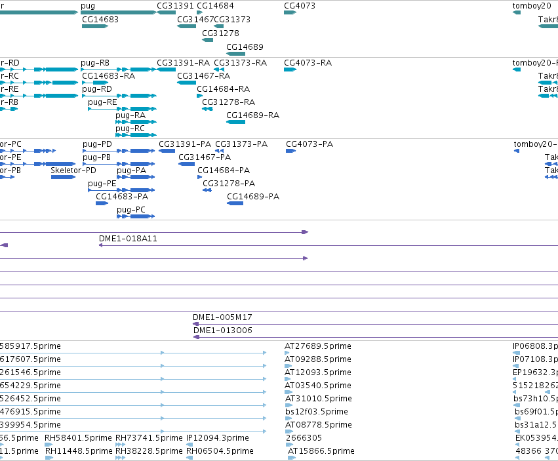The image size is (558, 461).
Task: Click the bs12f03.5prime EST label
Action: [317, 412]
